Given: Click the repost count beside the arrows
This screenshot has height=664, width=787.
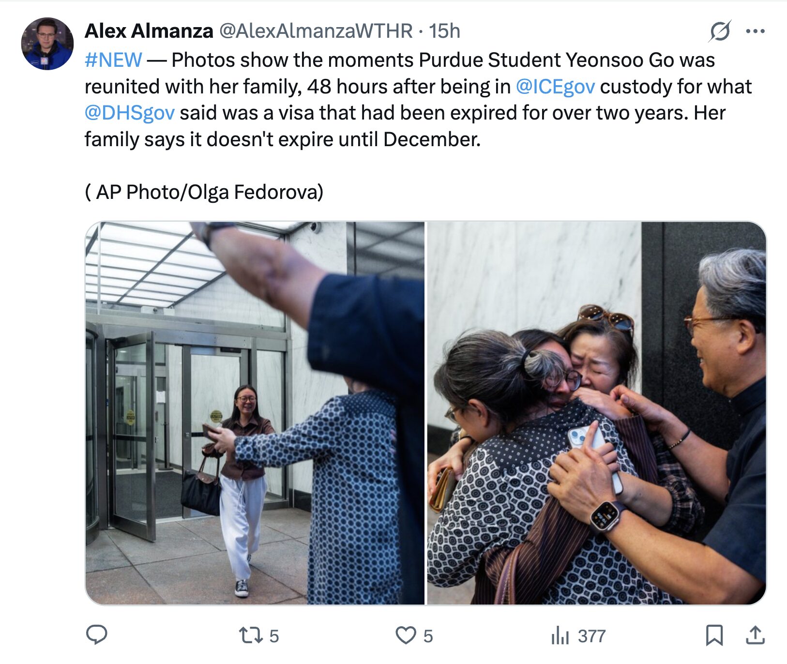Looking at the screenshot, I should [x=274, y=636].
